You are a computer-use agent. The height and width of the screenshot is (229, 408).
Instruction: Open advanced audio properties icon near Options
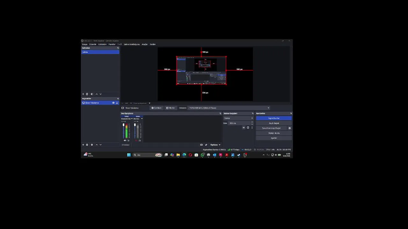[x=206, y=145]
